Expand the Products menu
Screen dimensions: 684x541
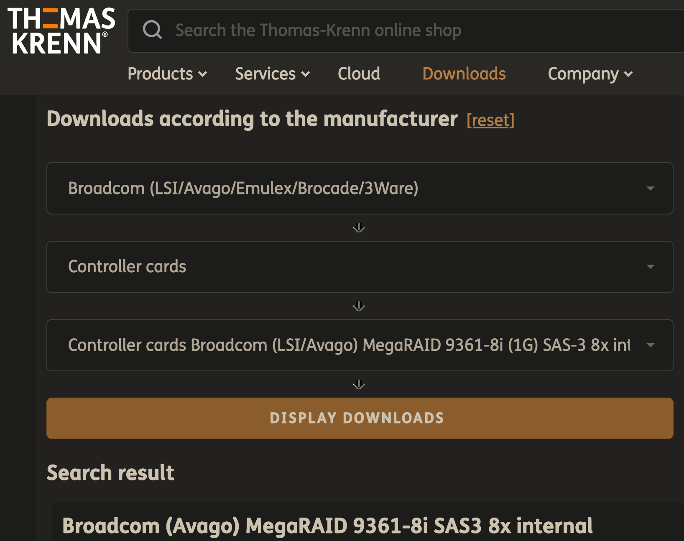(167, 74)
